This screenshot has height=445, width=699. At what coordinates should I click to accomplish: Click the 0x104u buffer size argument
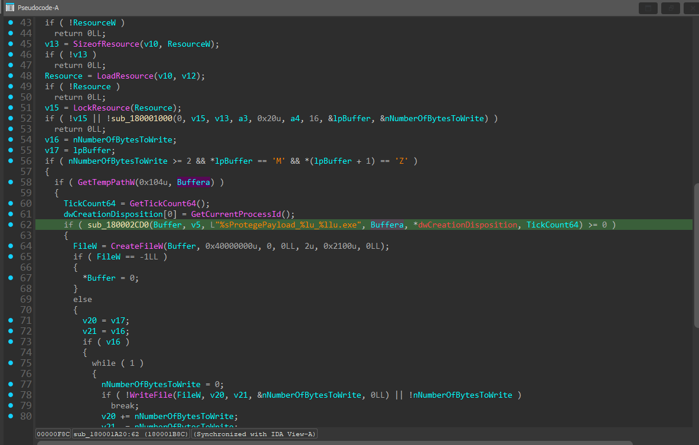[x=153, y=182]
